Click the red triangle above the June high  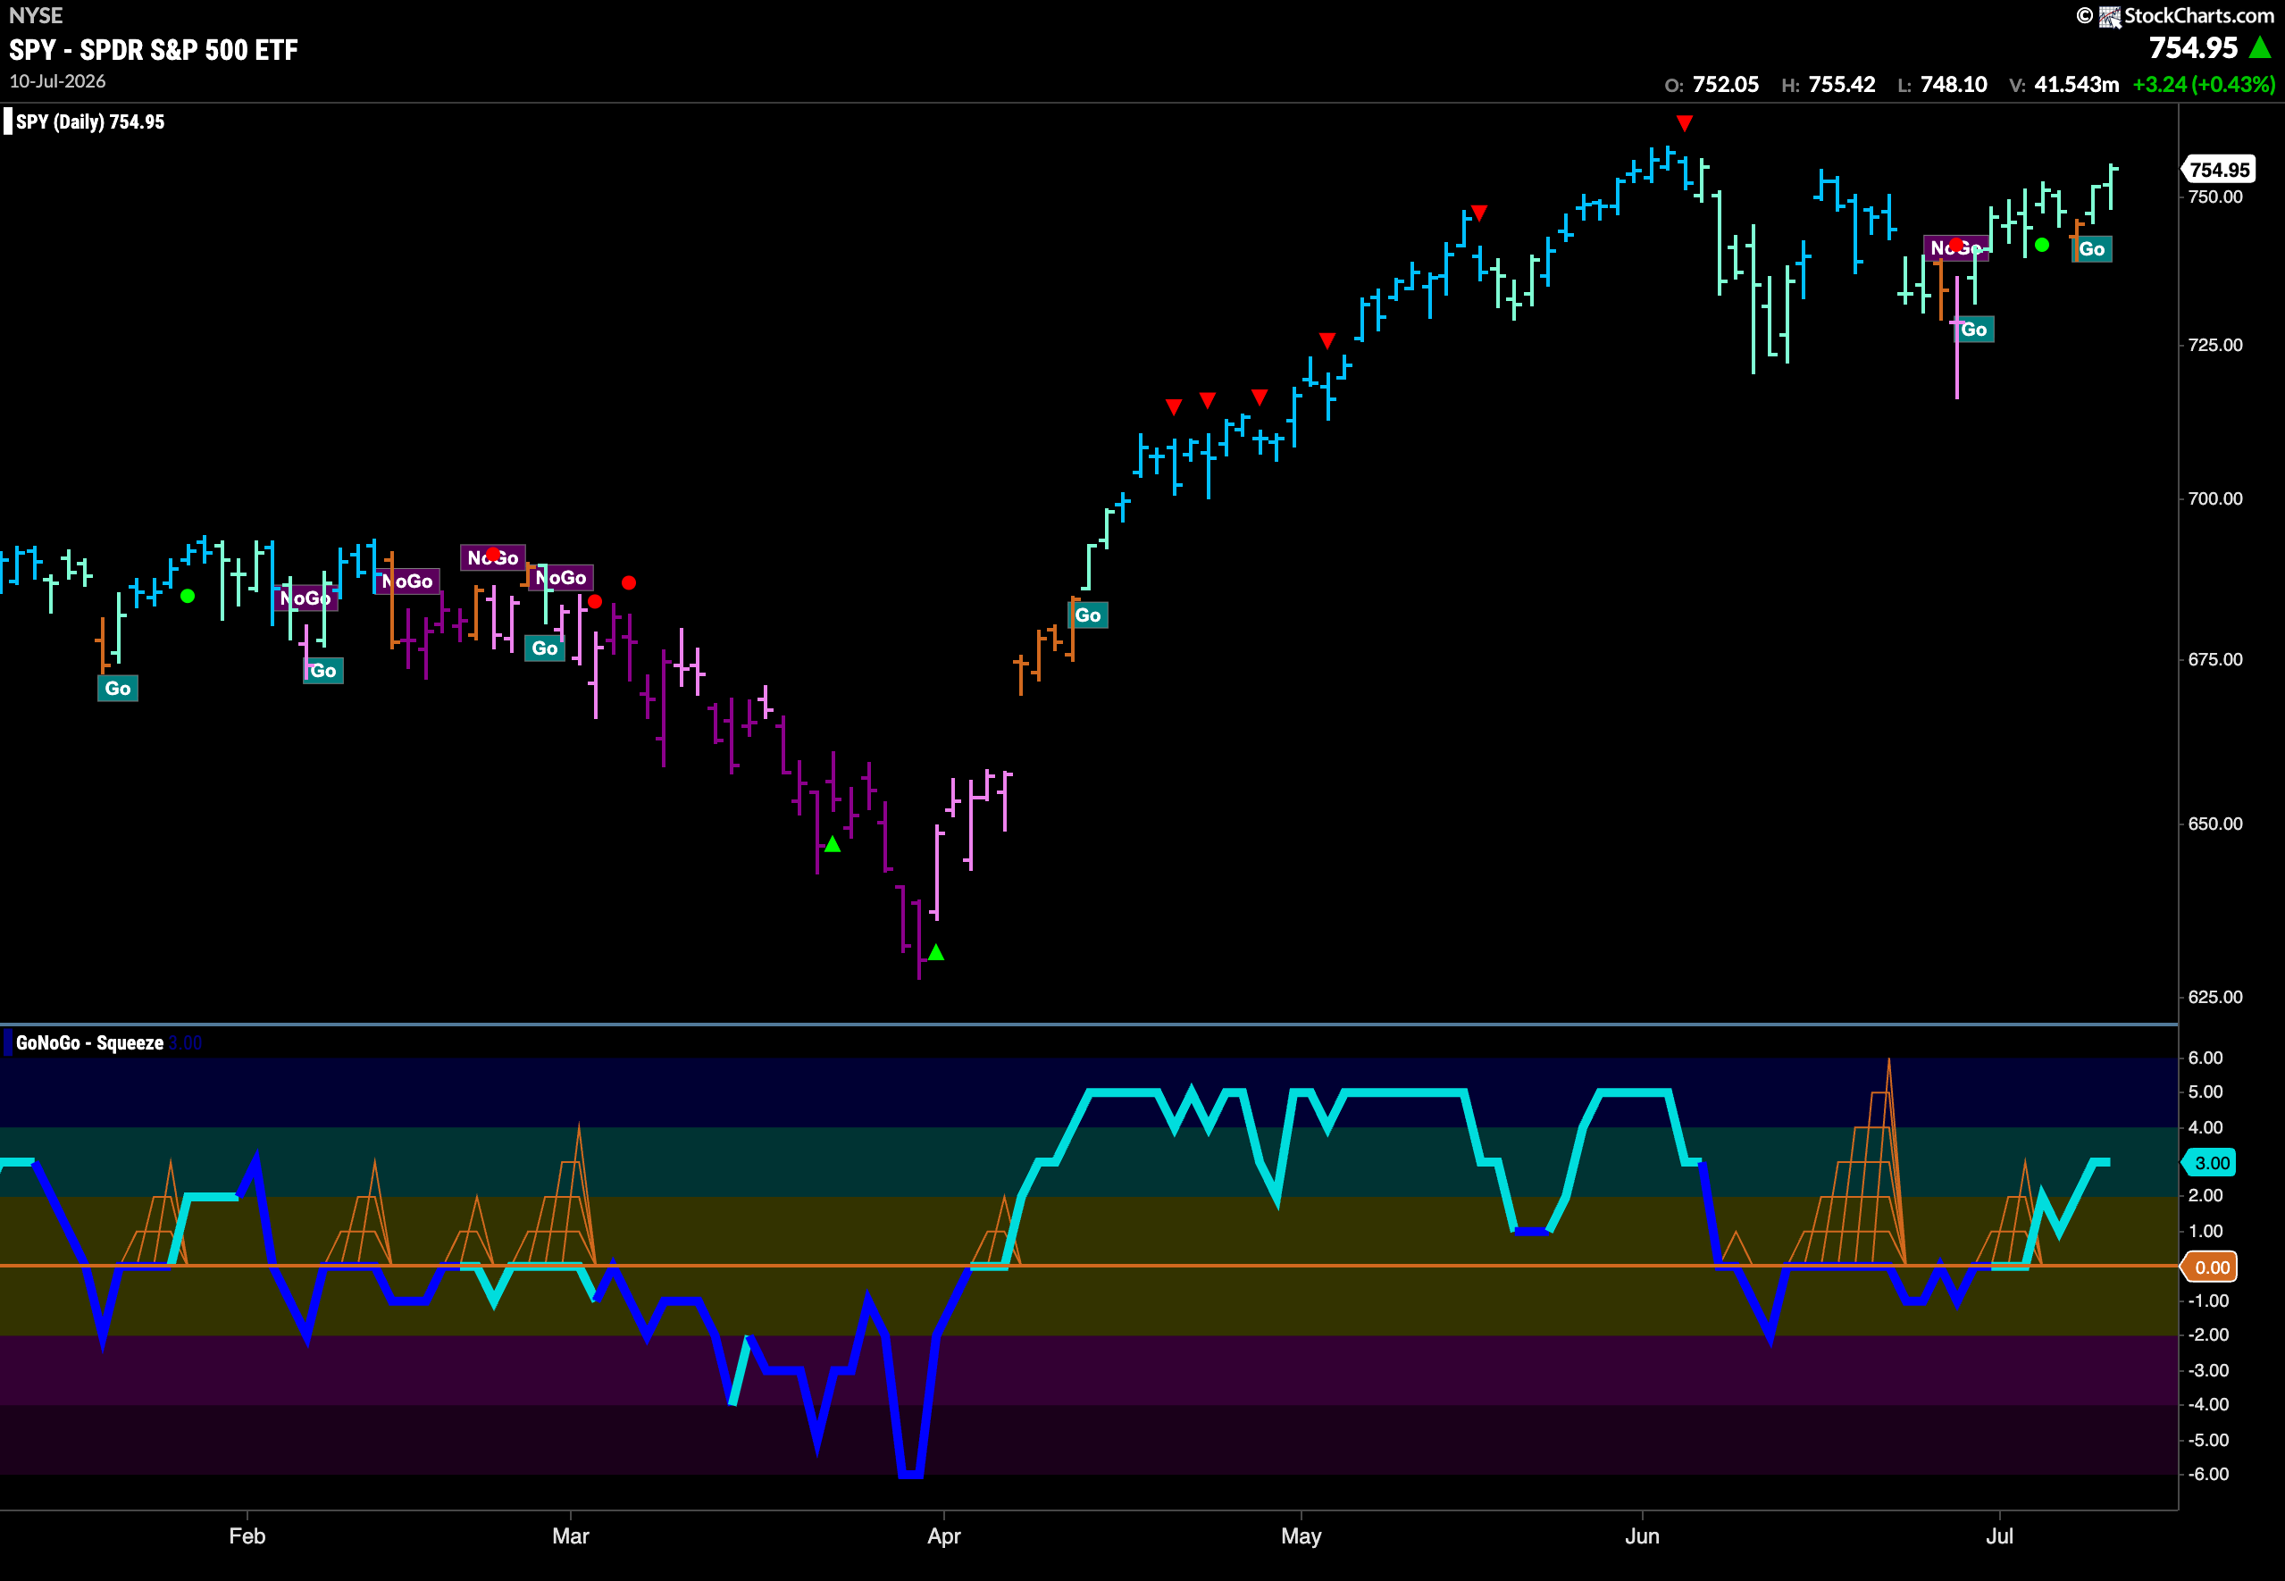(x=1684, y=123)
